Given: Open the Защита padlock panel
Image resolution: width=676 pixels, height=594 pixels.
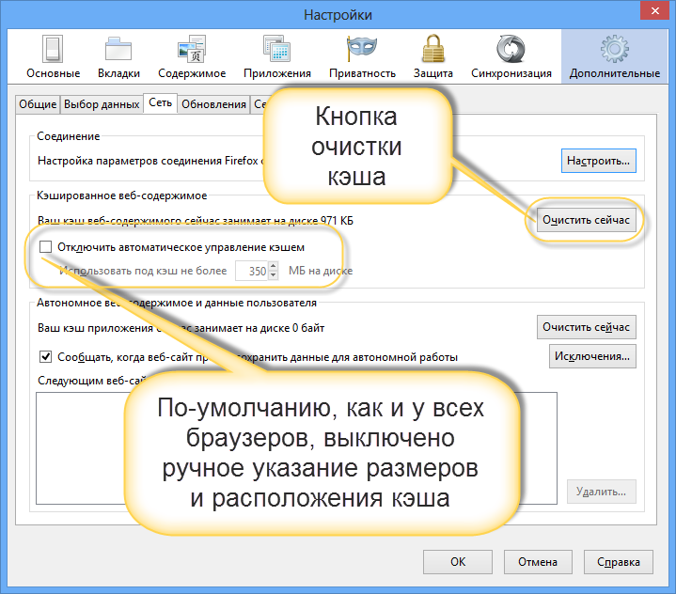Looking at the screenshot, I should coord(432,56).
